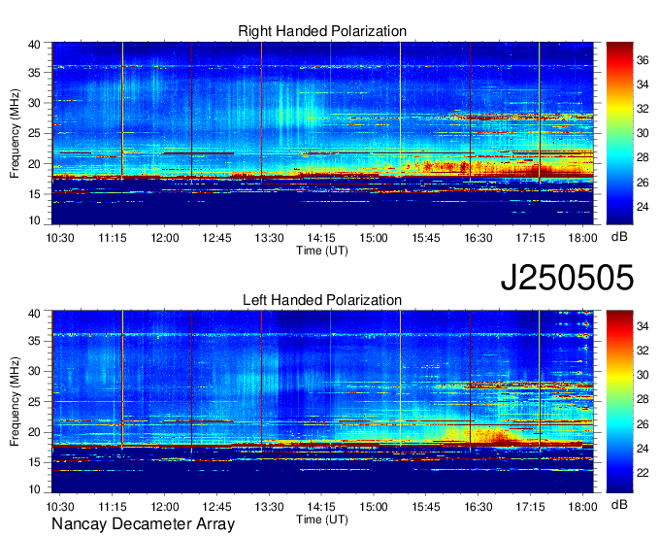Click the 26 dB mark on the Left Handed color bar
Image resolution: width=660 pixels, height=536 pixels.
(x=643, y=424)
